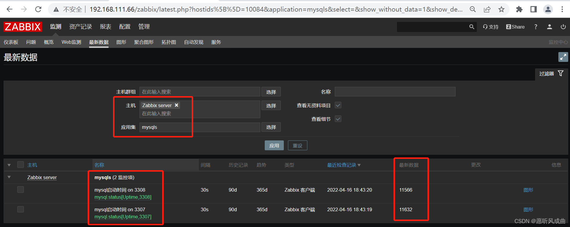Click the search magnifier in Zabbix header
This screenshot has width=570, height=227.
472,27
